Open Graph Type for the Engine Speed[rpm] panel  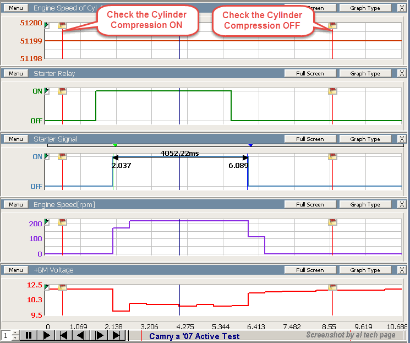point(365,205)
